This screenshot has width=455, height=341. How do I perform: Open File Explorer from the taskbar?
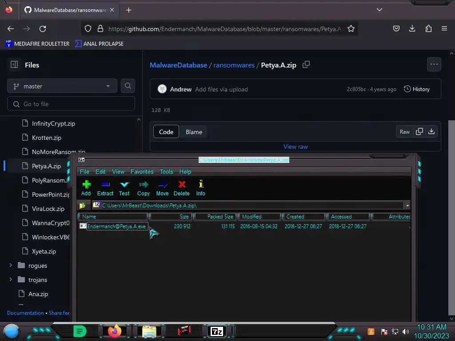tap(149, 331)
